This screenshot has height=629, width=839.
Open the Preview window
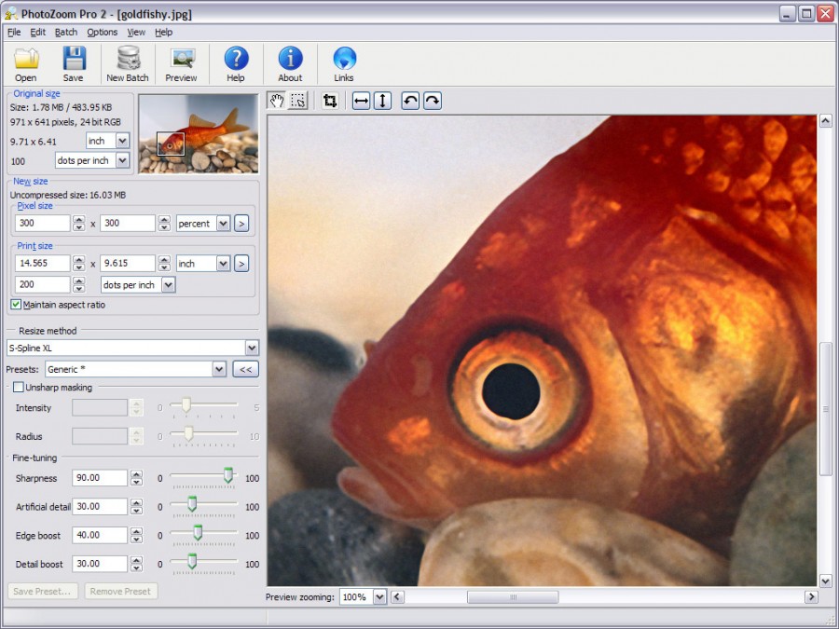181,62
